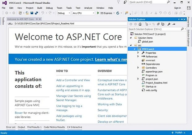
Task: Start debugging with the green play icon
Action: [x=98, y=13]
